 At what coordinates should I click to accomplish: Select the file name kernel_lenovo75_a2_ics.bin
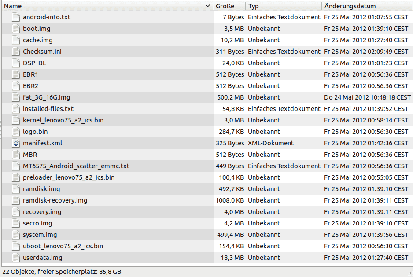pyautogui.click(x=63, y=120)
